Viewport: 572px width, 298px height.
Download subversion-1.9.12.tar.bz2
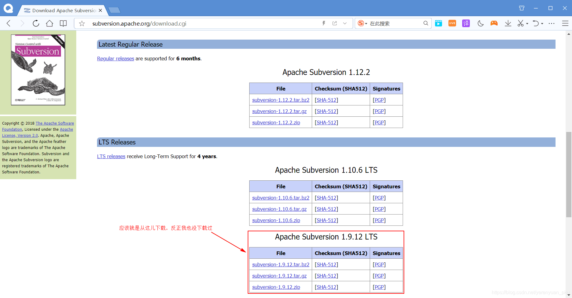coord(281,264)
